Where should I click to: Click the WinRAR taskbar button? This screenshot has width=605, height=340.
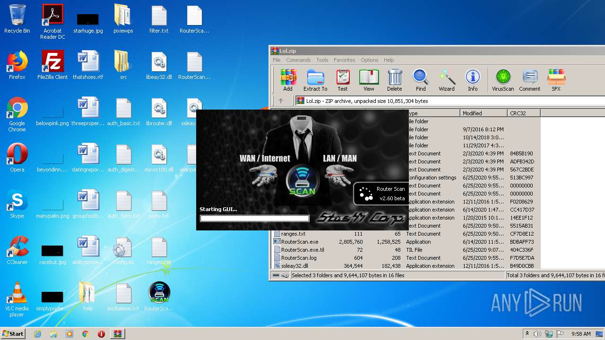[118, 334]
